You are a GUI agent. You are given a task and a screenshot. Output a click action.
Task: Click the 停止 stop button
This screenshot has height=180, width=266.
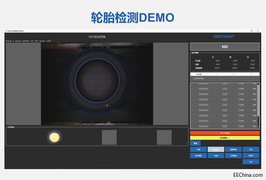pos(251,150)
